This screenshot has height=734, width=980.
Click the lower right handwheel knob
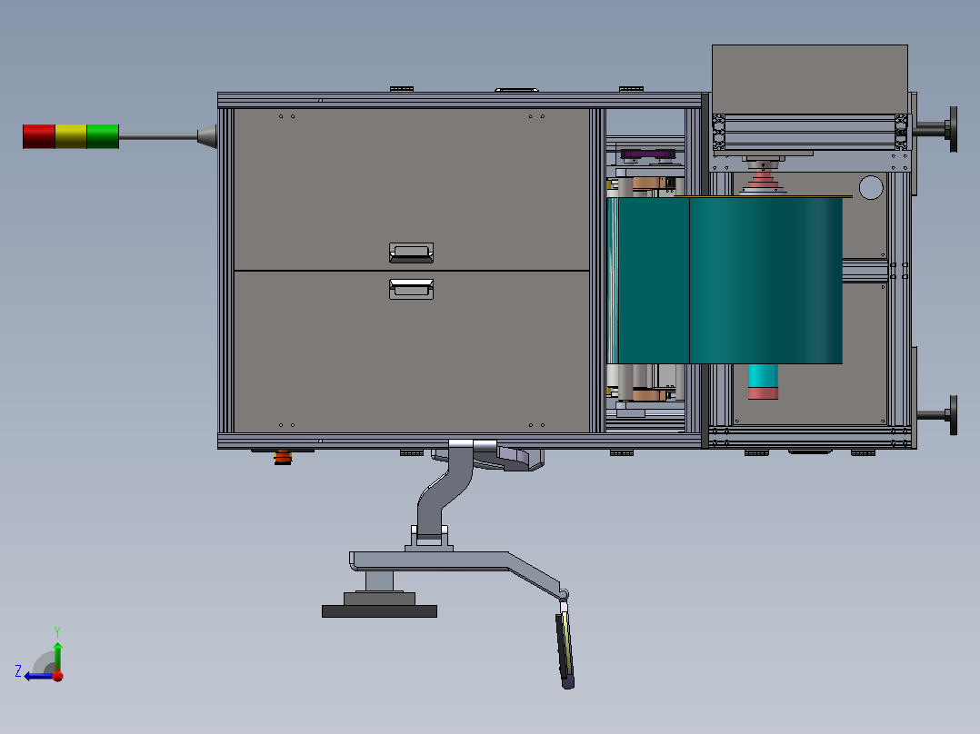pyautogui.click(x=953, y=415)
